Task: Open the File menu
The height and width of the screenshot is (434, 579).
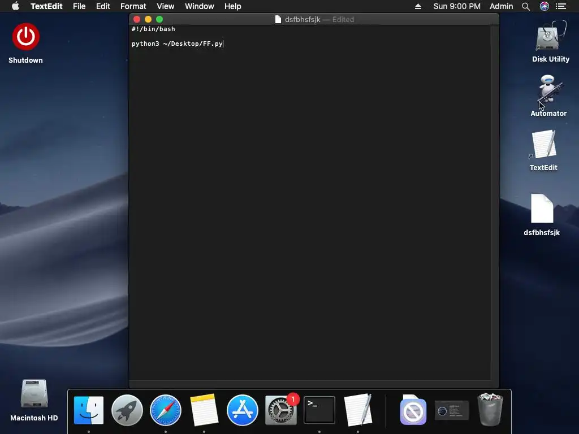Action: [x=79, y=6]
